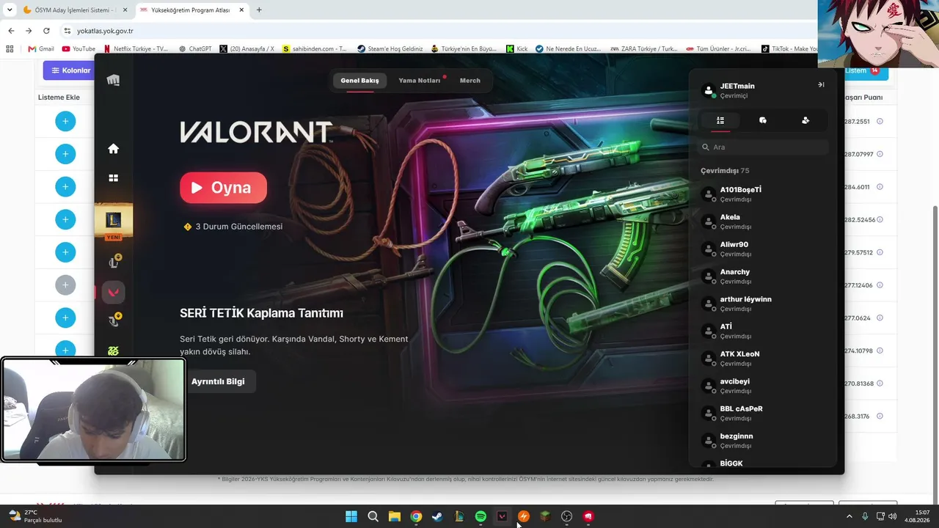Open a new browser tab
Viewport: 939px width, 528px height.
(259, 10)
